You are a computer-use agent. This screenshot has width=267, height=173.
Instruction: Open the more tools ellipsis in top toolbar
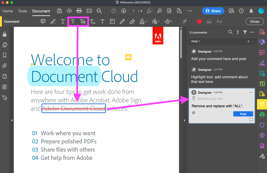pos(190,11)
